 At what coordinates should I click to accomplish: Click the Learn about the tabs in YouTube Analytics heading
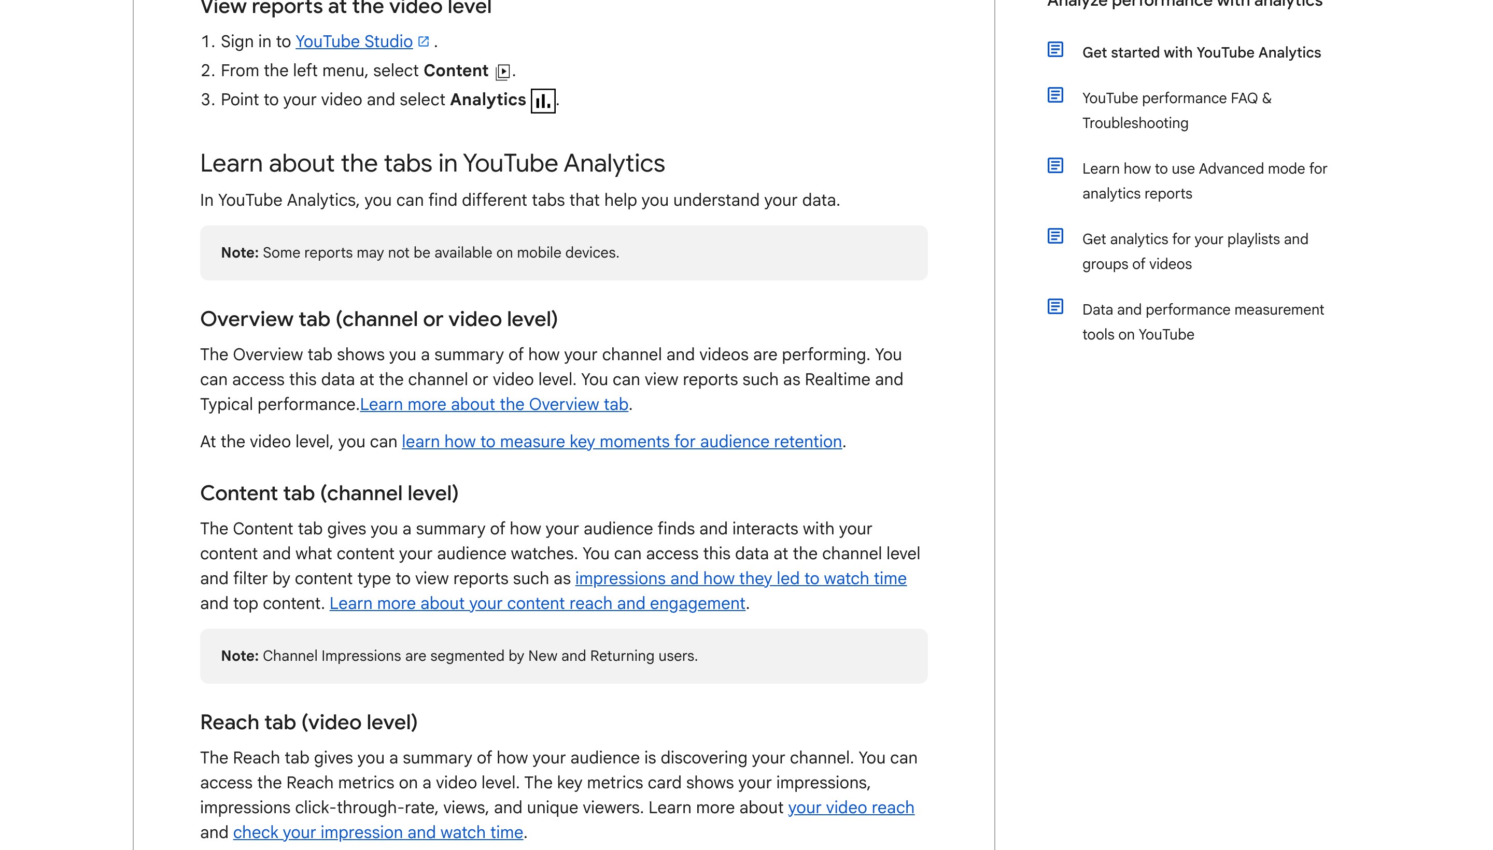[432, 163]
